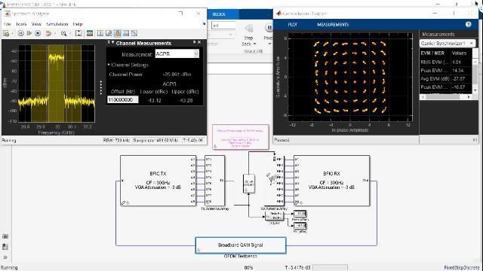This screenshot has height=271, width=483.
Task: Click the TX Antenna Array block
Action: (x=214, y=181)
